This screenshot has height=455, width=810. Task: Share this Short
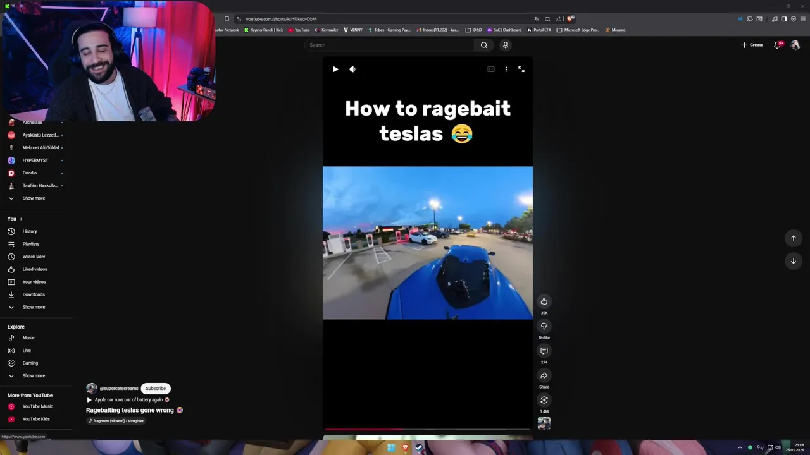pos(544,375)
